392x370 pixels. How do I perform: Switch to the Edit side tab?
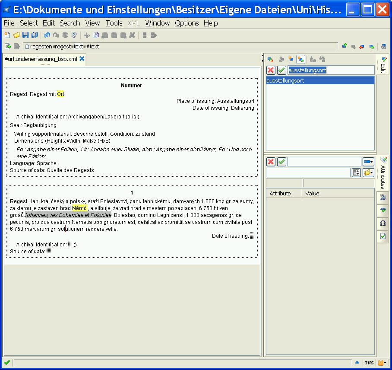(383, 64)
